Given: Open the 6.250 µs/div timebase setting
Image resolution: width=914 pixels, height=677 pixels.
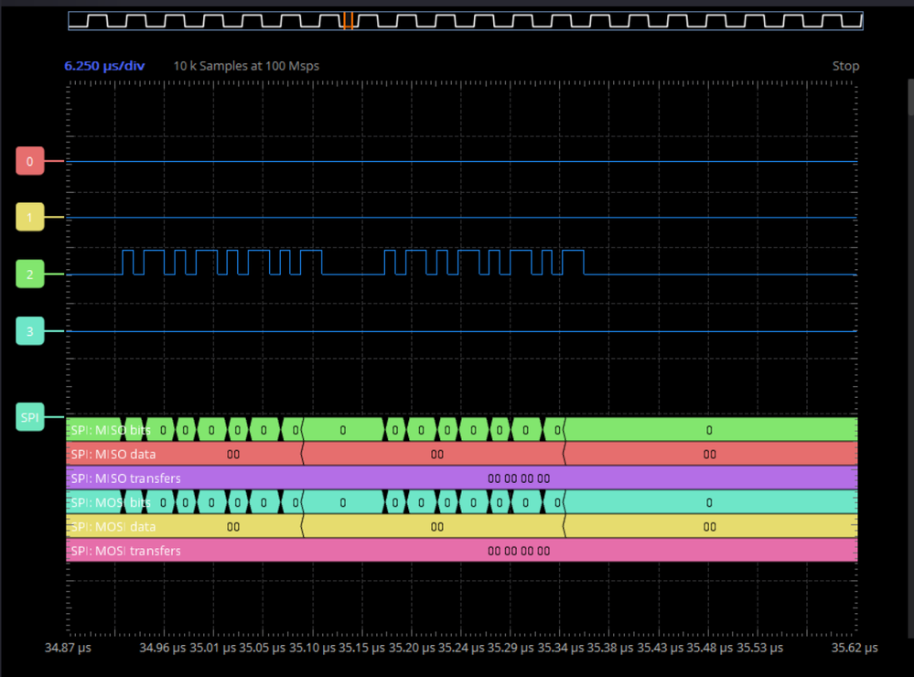Looking at the screenshot, I should tap(103, 65).
